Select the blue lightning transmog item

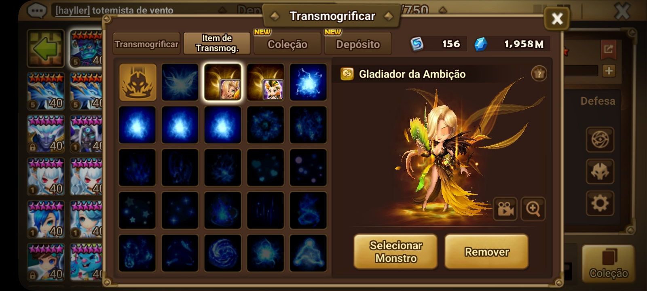pyautogui.click(x=308, y=82)
